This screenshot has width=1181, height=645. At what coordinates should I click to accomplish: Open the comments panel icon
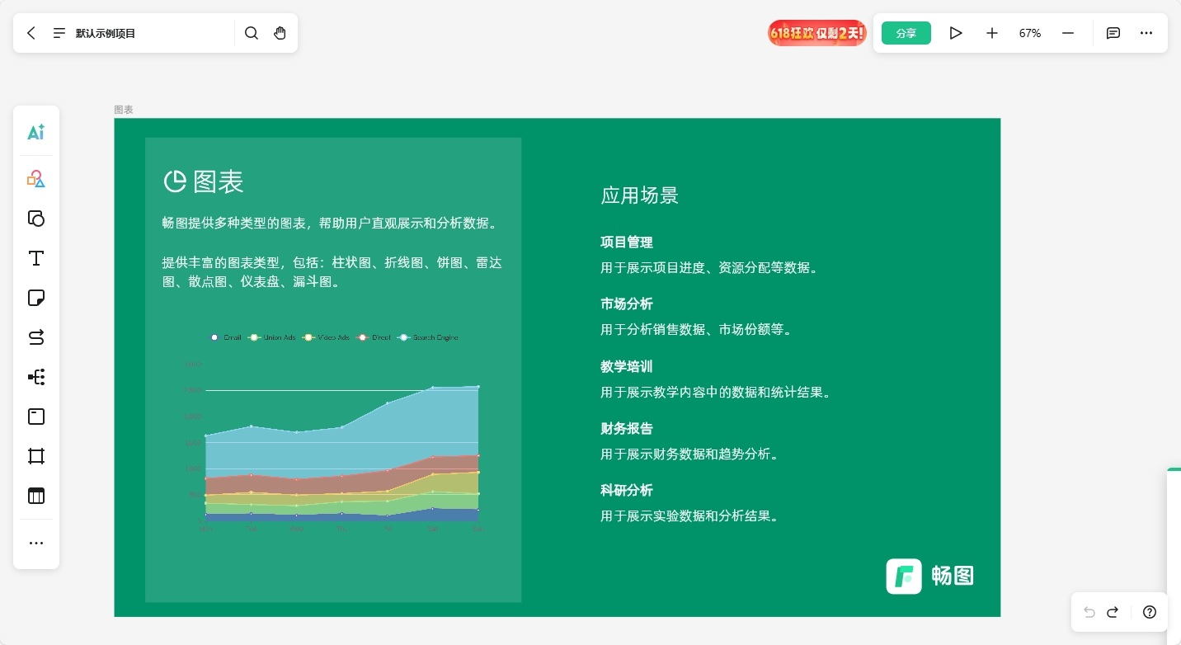coord(1113,33)
